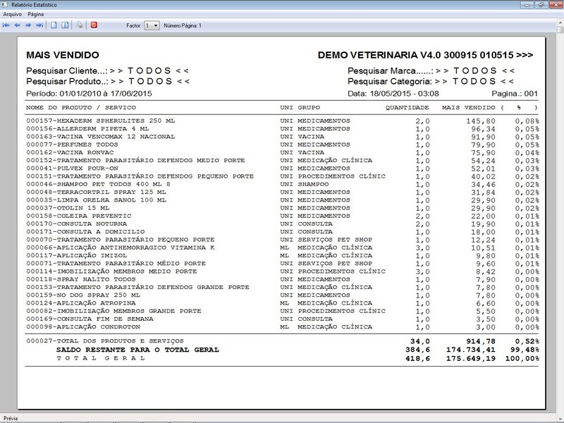
Task: Show two-page view icon
Action: coord(65,25)
